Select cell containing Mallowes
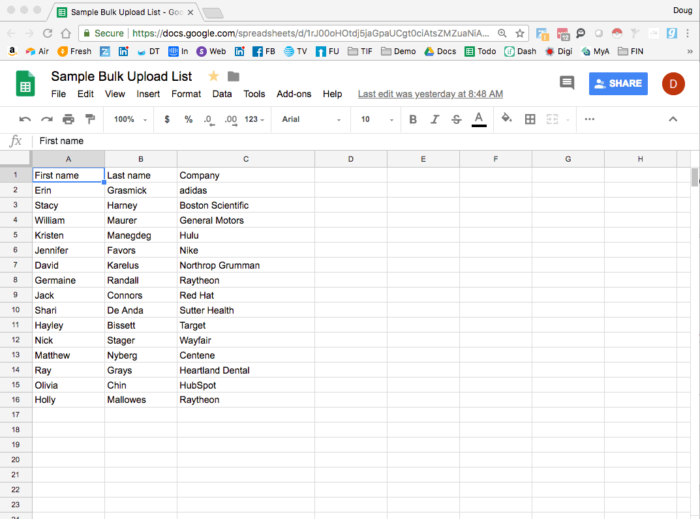 (x=141, y=400)
